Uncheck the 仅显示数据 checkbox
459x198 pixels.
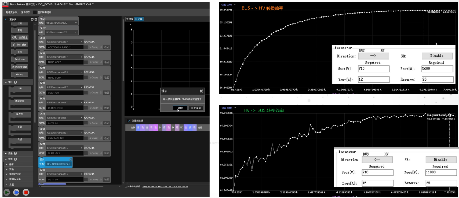pos(128,121)
